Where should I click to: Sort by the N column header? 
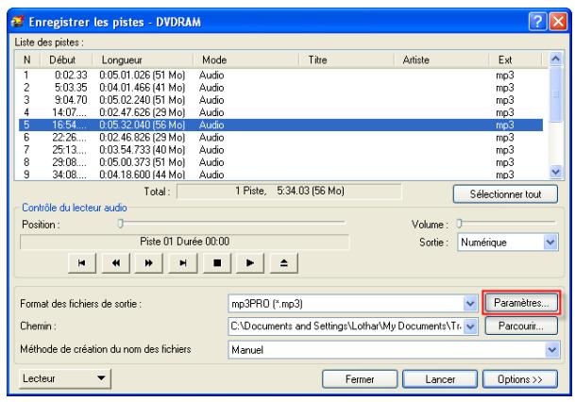27,59
